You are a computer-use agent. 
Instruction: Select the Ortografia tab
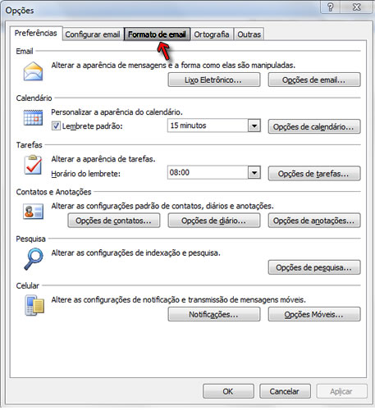point(212,34)
